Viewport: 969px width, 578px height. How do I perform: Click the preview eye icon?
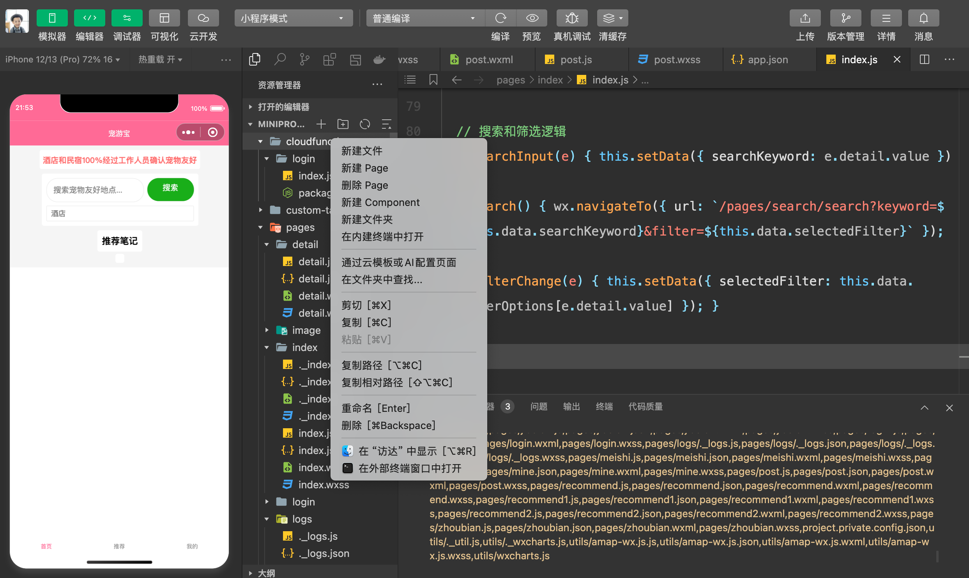[532, 18]
